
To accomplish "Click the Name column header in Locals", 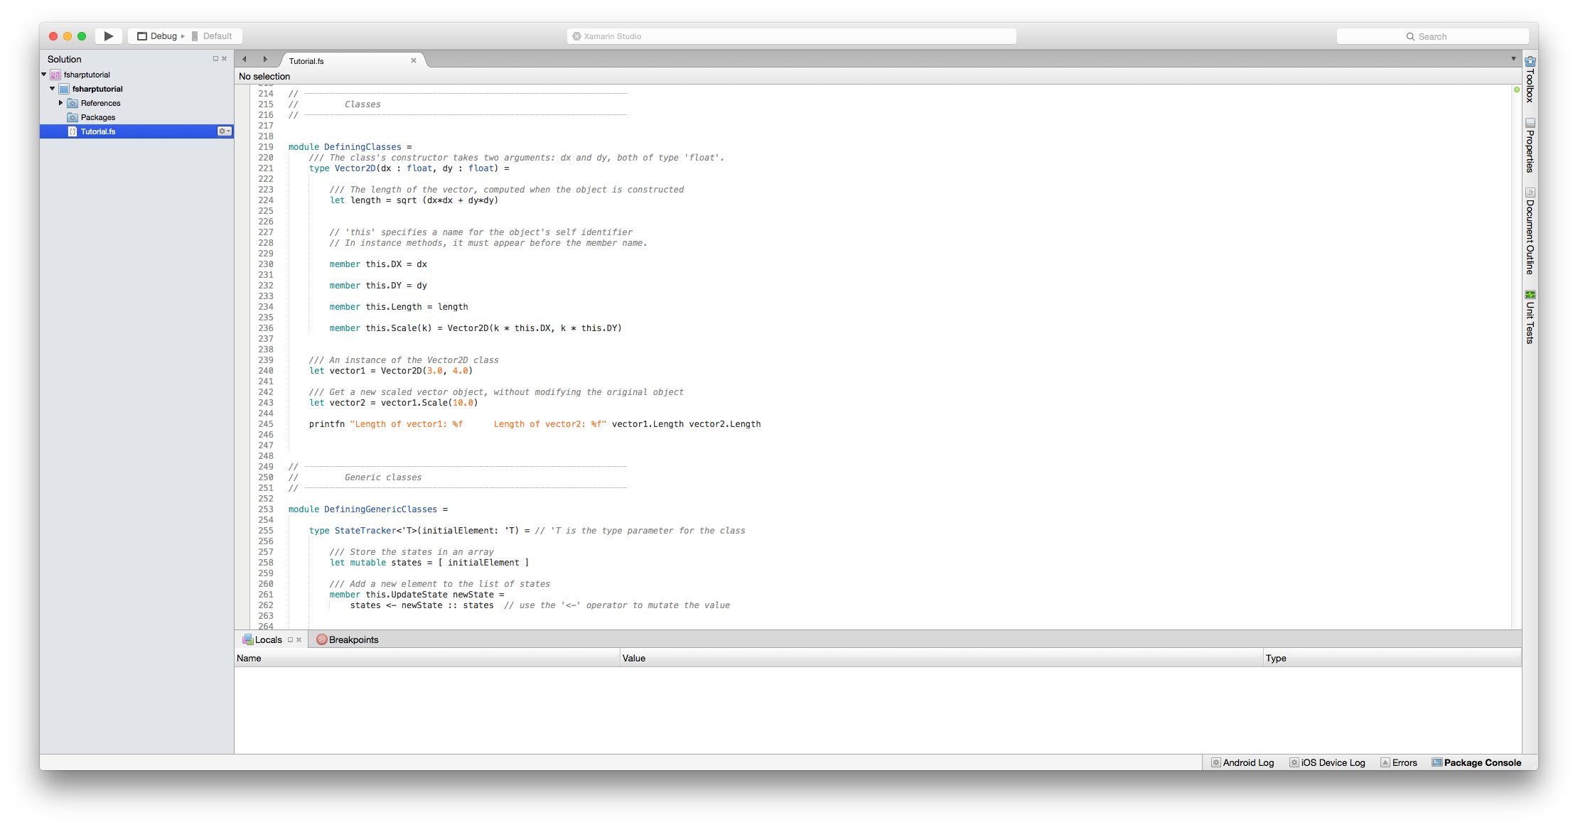I will point(427,659).
